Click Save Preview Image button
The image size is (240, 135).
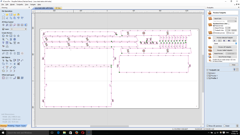click(225, 57)
